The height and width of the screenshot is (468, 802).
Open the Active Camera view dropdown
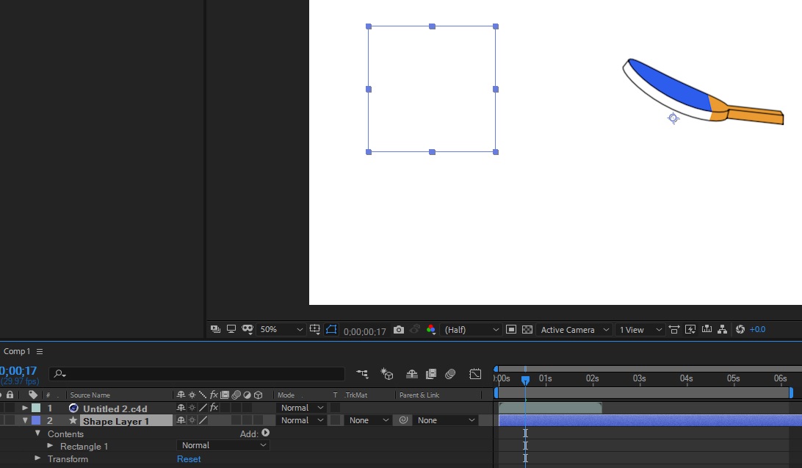click(574, 330)
